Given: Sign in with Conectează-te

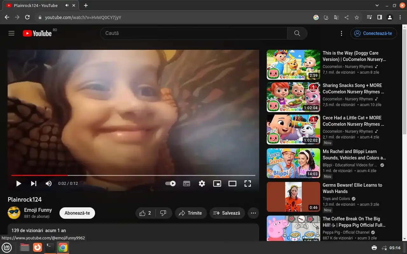Looking at the screenshot, I should (x=374, y=33).
